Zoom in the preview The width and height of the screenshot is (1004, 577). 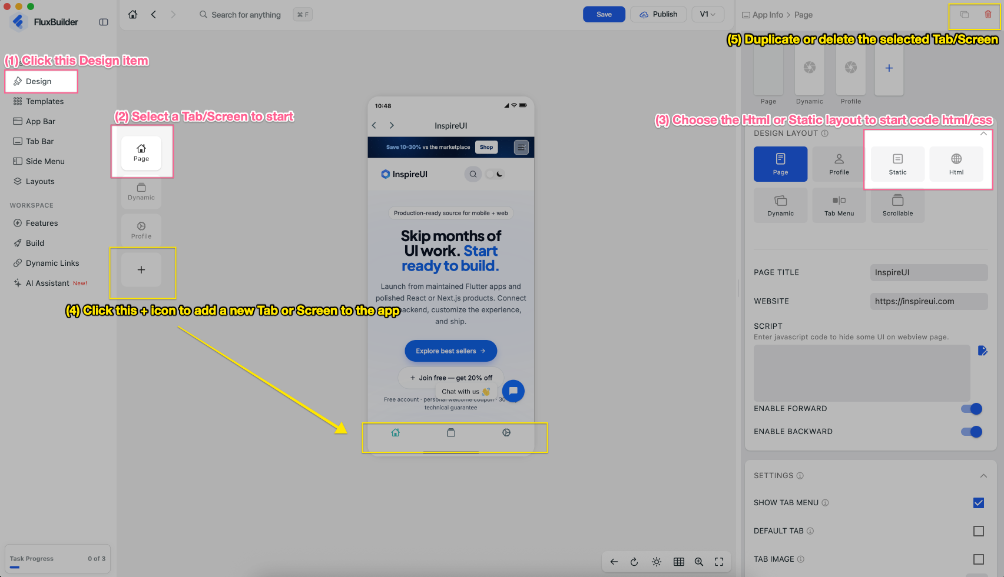pyautogui.click(x=699, y=562)
